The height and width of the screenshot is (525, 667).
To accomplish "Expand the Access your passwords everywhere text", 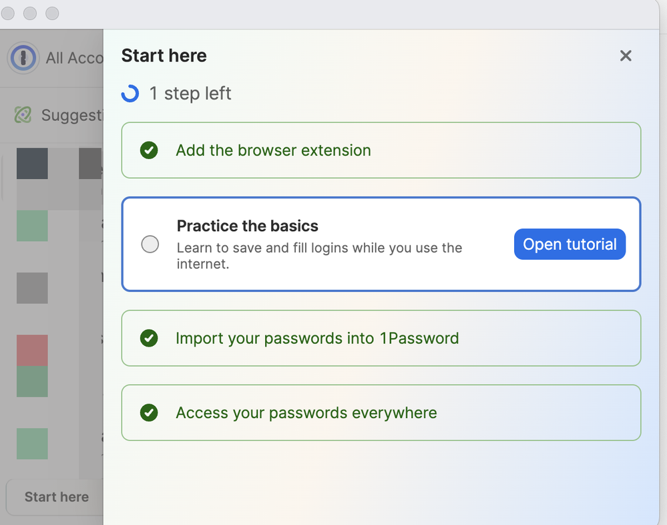I will (x=306, y=413).
